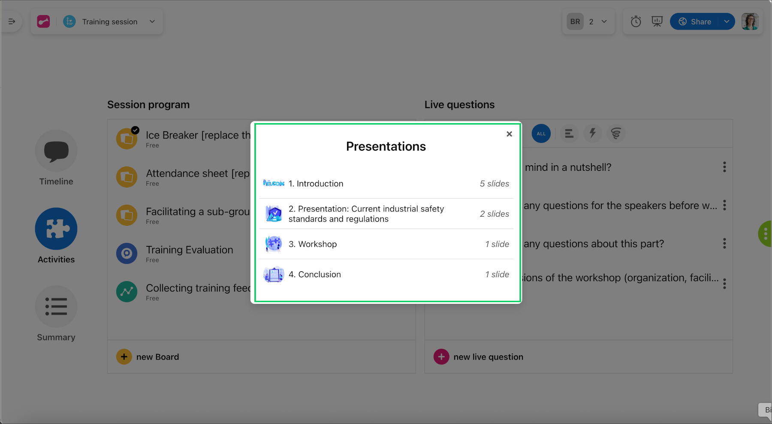Image resolution: width=772 pixels, height=424 pixels.
Task: Switch to the Summary view
Action: point(56,314)
